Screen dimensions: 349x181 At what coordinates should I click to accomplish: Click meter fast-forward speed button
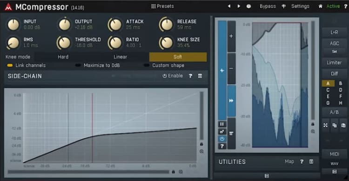point(231,101)
